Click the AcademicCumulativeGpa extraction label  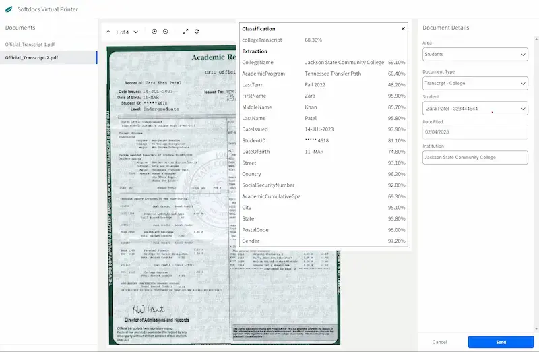coord(272,196)
